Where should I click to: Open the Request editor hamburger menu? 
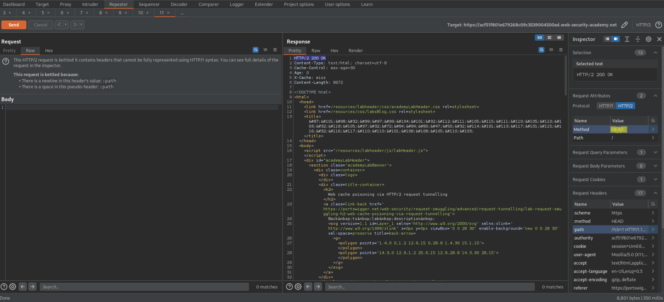[275, 50]
